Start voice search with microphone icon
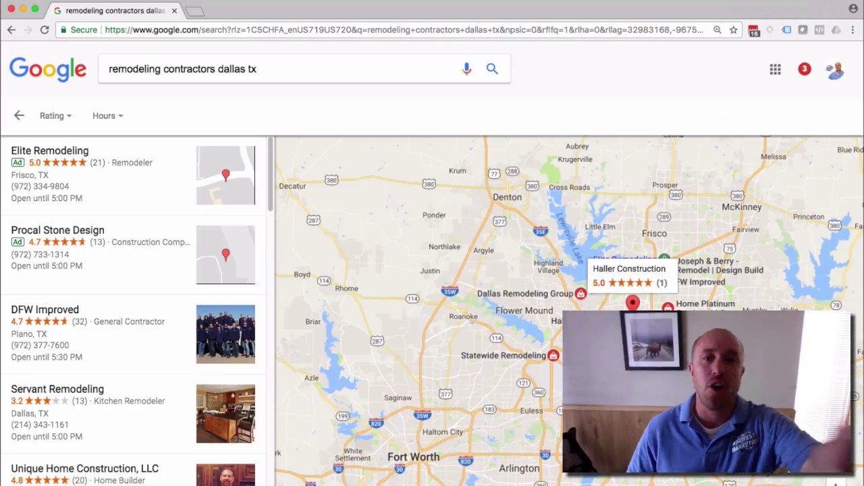Viewport: 864px width, 486px height. 466,69
